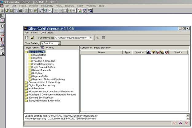192x128 pixels.
Task: Open the CORE Generator Core menu
Action: coord(43,33)
